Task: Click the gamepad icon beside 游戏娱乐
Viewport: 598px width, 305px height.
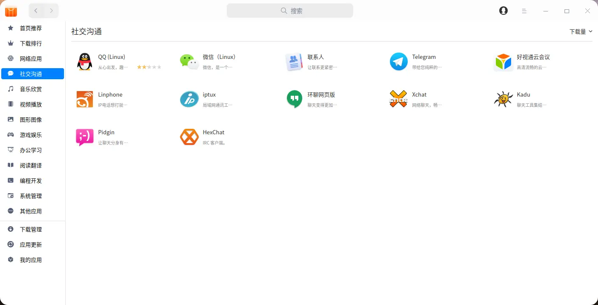Action: 11,135
